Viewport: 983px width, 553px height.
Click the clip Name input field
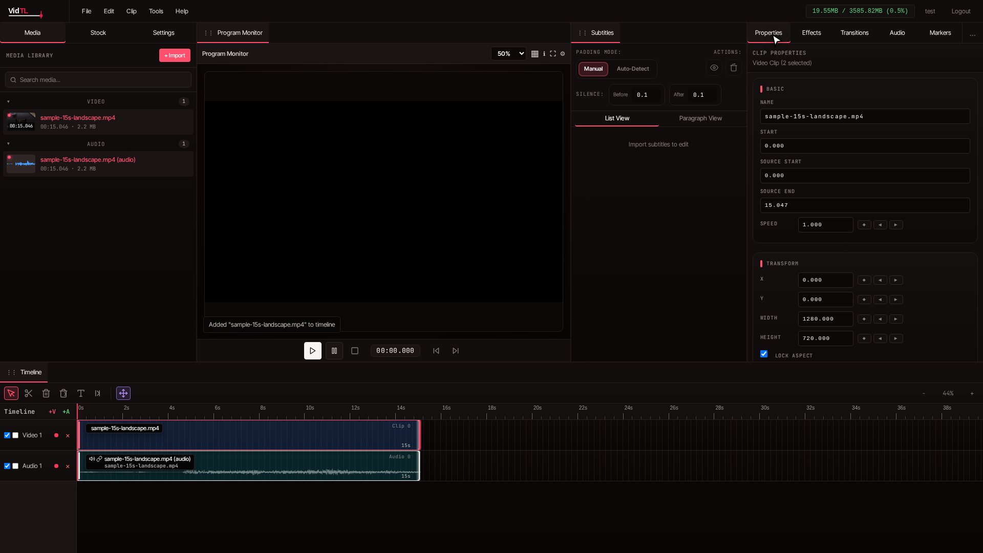click(865, 116)
